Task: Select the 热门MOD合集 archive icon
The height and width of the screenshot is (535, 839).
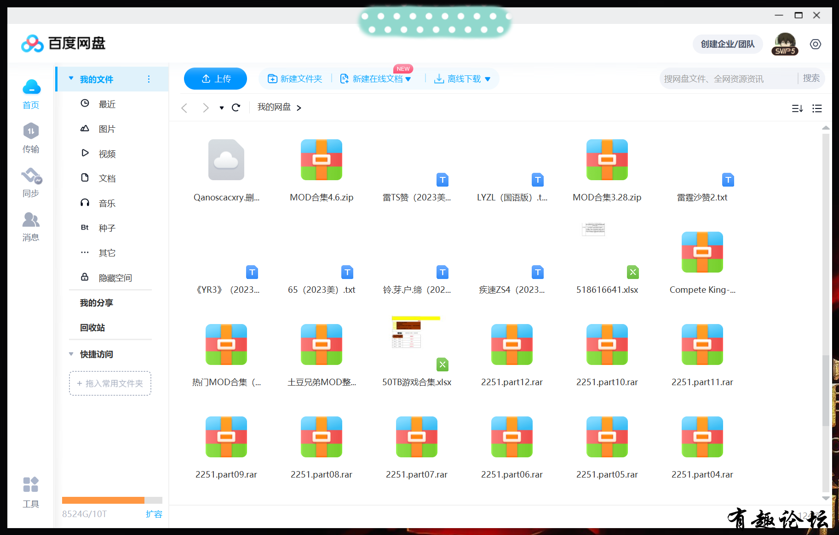Action: click(226, 344)
